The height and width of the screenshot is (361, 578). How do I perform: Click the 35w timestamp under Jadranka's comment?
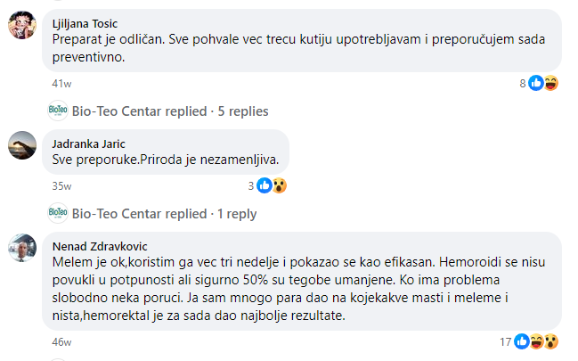(x=61, y=186)
